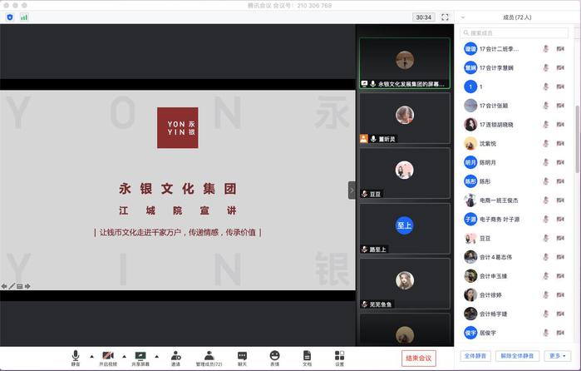Click the 搜索成员 search field

[515, 32]
